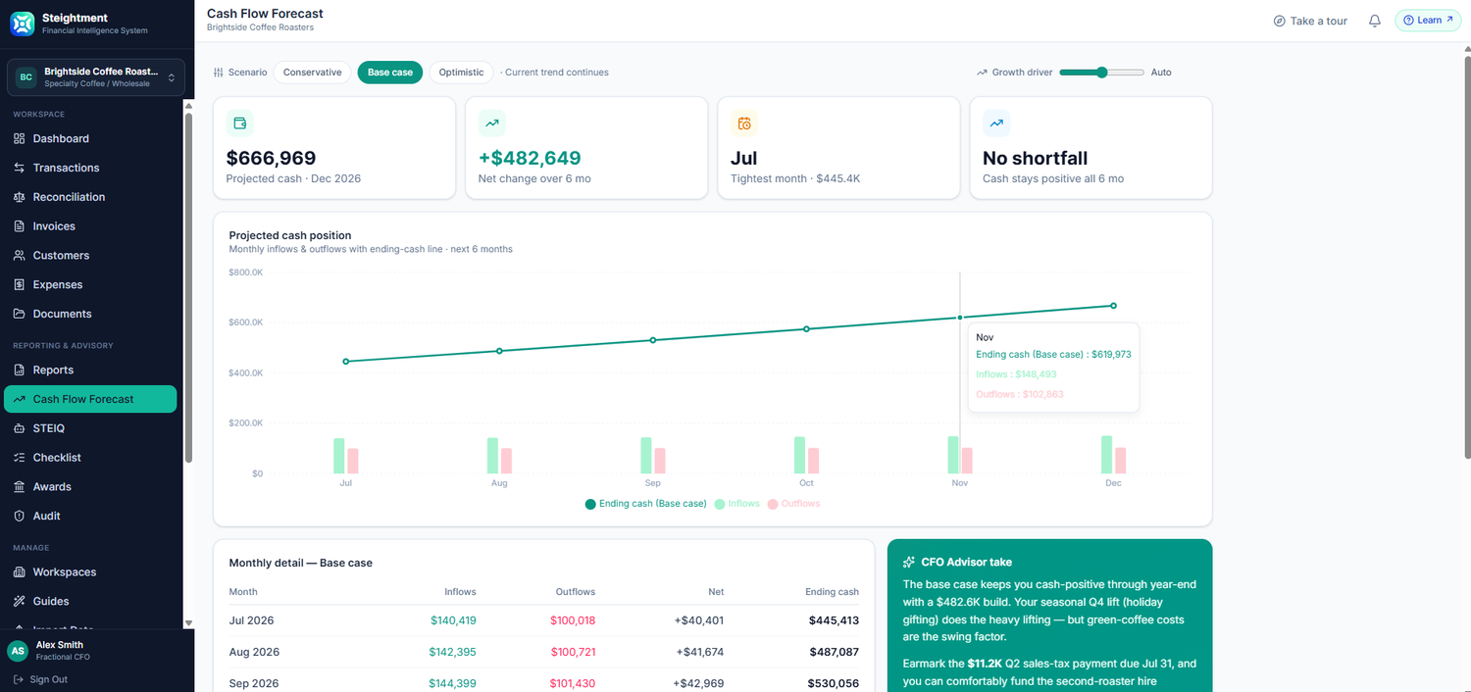This screenshot has width=1471, height=692.
Task: Open the Brightside Coffee workspace switcher
Action: (96, 77)
